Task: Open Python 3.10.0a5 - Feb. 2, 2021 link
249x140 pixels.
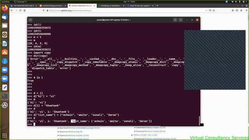Action: (145, 135)
